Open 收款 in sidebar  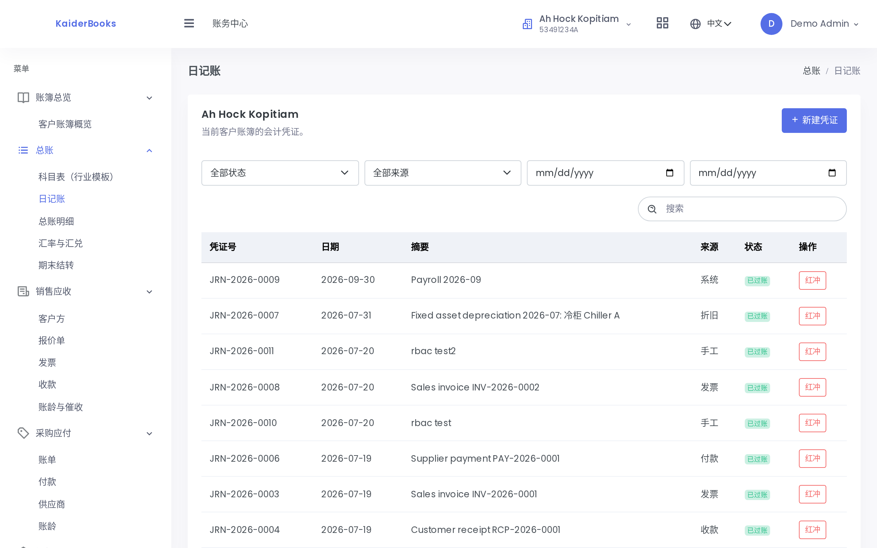(x=47, y=385)
